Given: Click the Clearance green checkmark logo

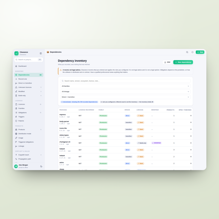Looking at the screenshot, I should point(16,53).
